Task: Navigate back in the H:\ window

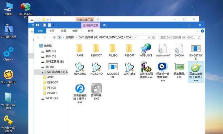Action: click(38, 38)
